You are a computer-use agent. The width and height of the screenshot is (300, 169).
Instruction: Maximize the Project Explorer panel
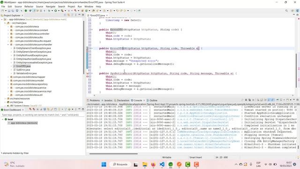click(x=83, y=15)
